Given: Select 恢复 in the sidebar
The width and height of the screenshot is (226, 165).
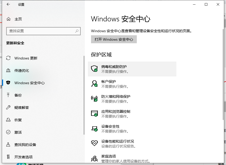Looking at the screenshot, I should [x=18, y=120].
